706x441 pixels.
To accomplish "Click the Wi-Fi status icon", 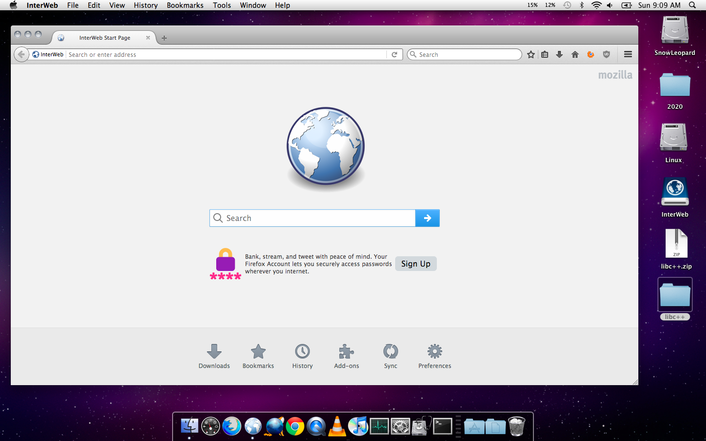I will point(596,5).
